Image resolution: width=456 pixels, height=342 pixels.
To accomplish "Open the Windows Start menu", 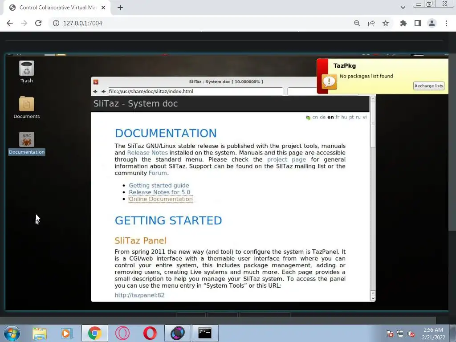I will [12, 333].
